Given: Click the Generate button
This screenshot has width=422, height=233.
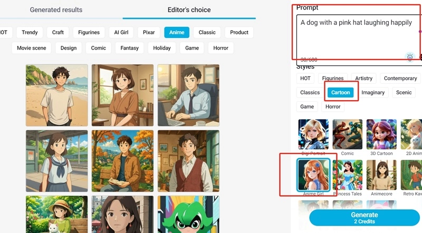Looking at the screenshot, I should (x=365, y=218).
